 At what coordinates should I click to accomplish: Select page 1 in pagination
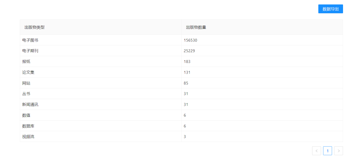click(327, 151)
